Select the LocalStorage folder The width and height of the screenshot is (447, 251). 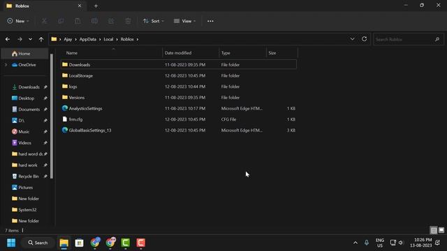click(x=179, y=76)
